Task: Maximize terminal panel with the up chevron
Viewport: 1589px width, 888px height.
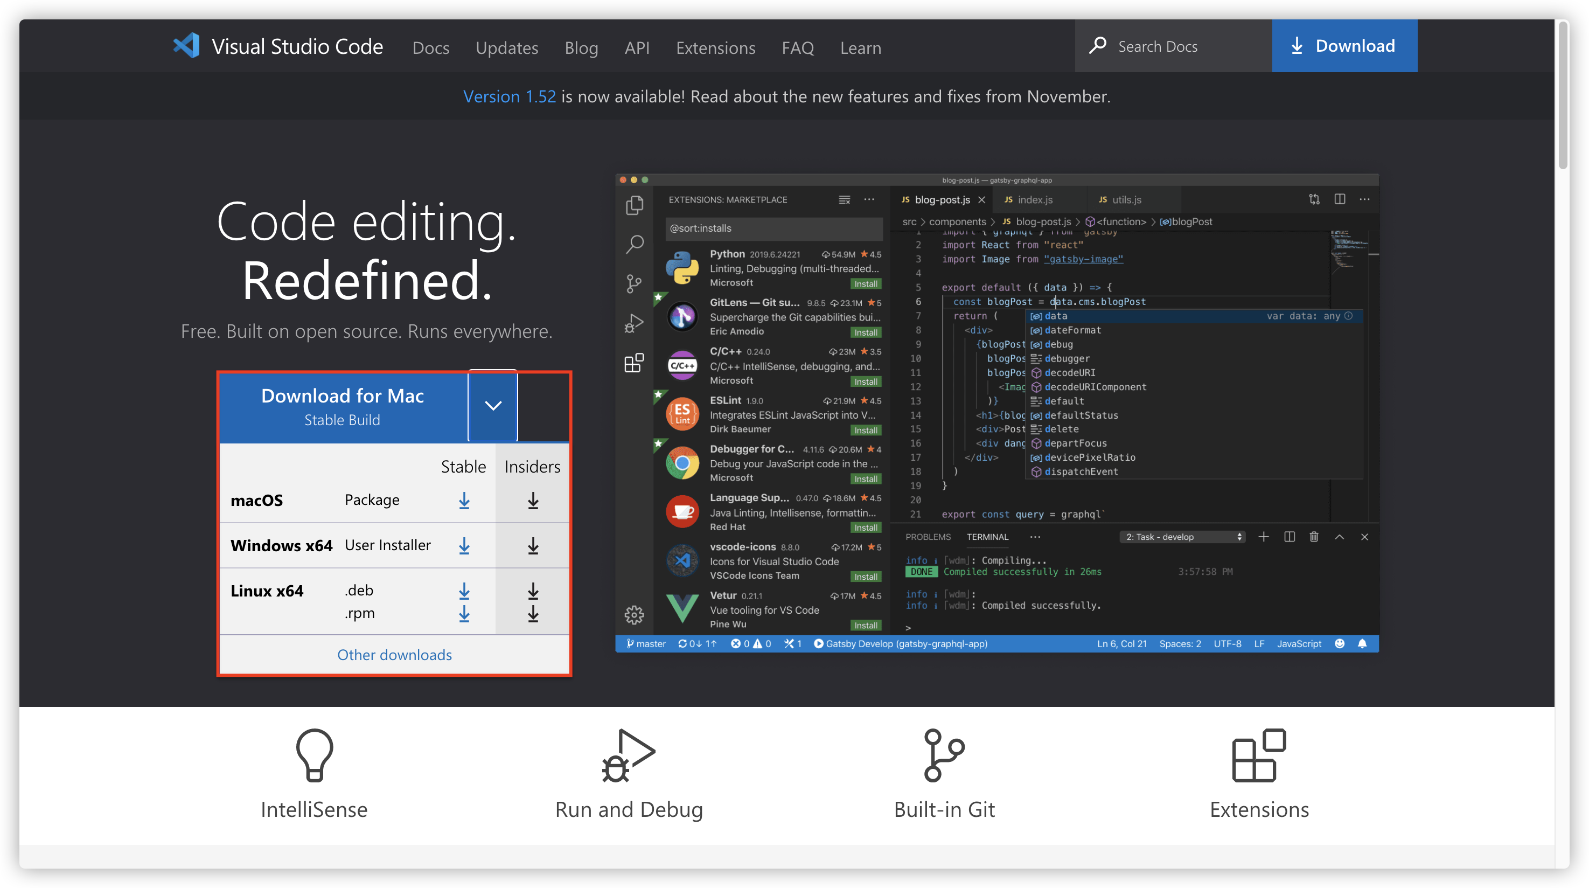Action: tap(1339, 537)
